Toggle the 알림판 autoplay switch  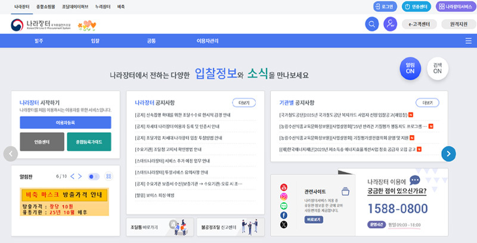(94, 176)
